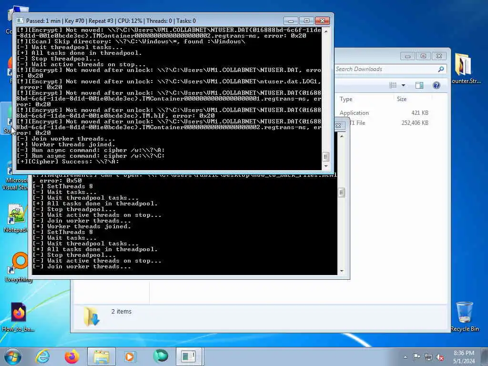Select the Notepad++ desktop shortcut
488x366 pixels.
pyautogui.click(x=16, y=218)
